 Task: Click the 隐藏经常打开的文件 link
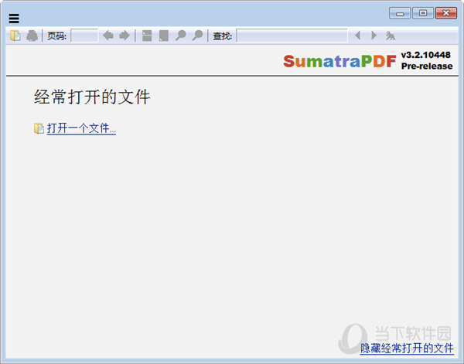click(407, 349)
